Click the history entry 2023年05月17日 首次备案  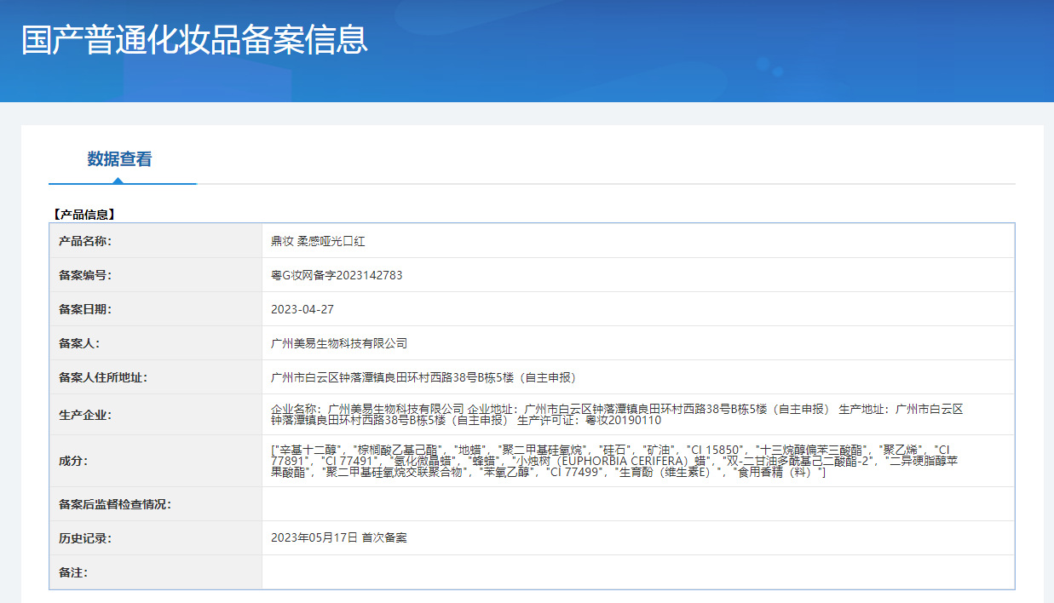339,538
